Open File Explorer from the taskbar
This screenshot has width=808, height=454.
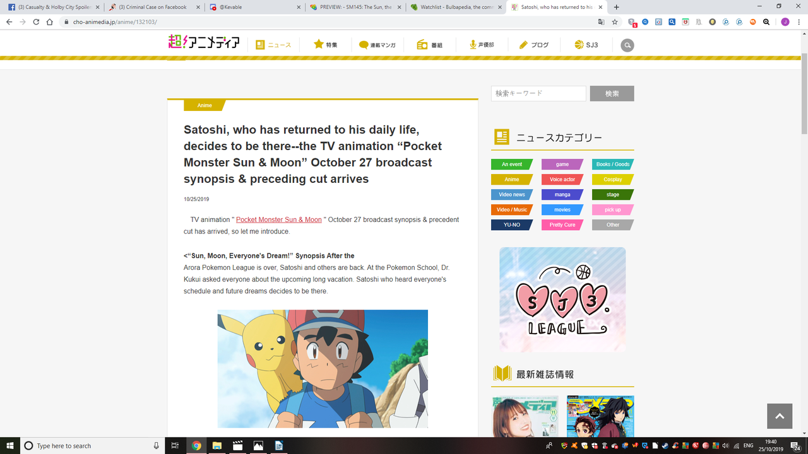point(217,446)
